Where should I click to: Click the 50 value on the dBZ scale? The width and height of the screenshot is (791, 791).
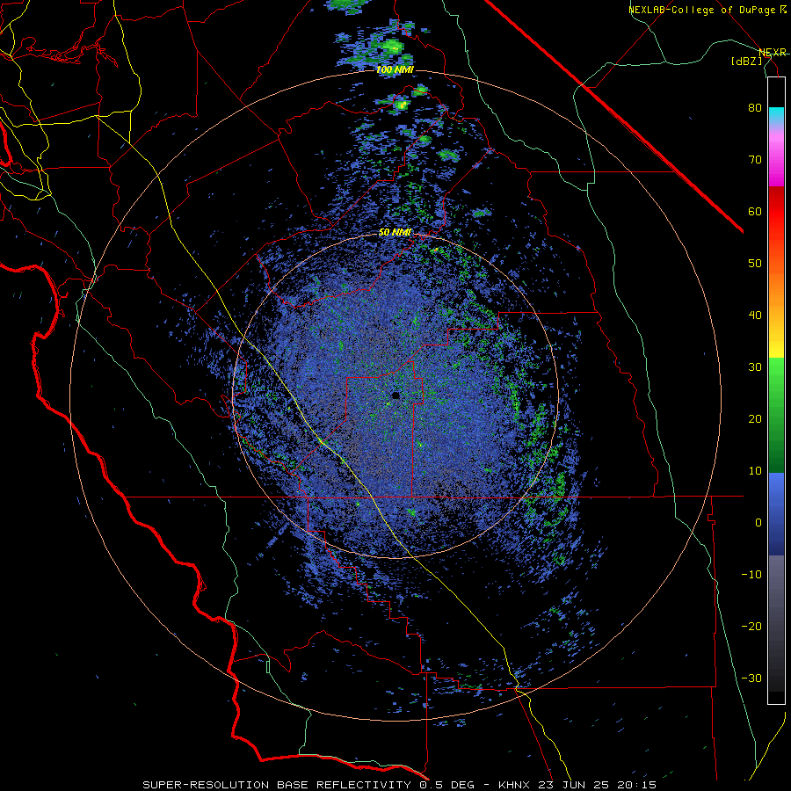tap(755, 264)
